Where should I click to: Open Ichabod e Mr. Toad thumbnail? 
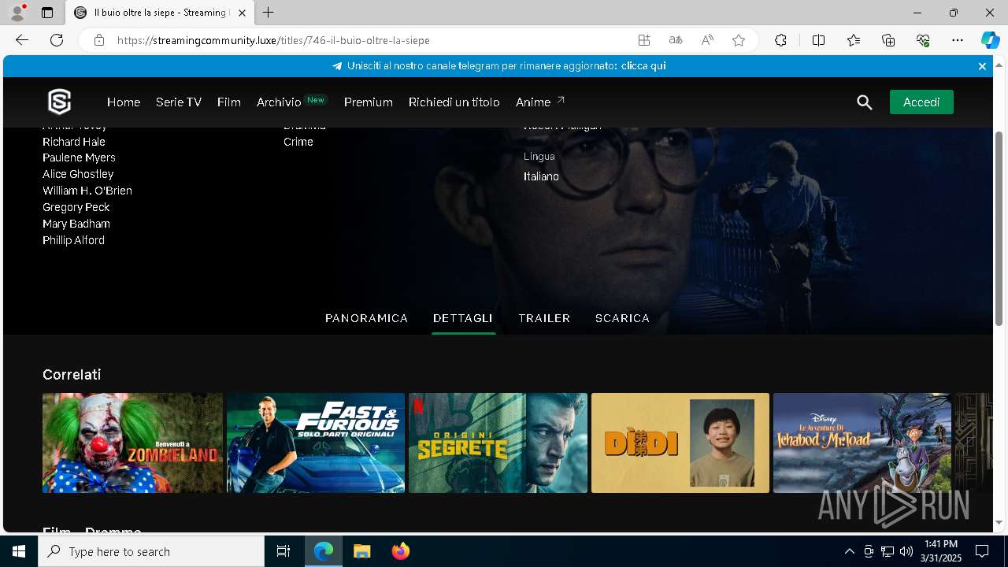coord(862,443)
